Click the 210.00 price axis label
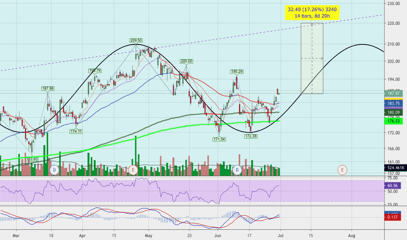The image size is (407, 240). click(394, 45)
